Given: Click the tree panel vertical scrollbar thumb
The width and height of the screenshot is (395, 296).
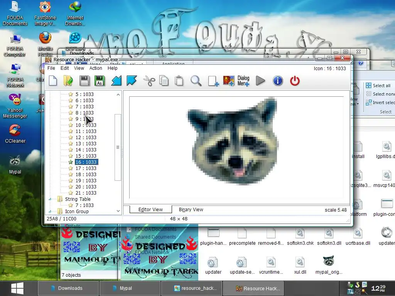Looking at the screenshot, I should [118, 147].
